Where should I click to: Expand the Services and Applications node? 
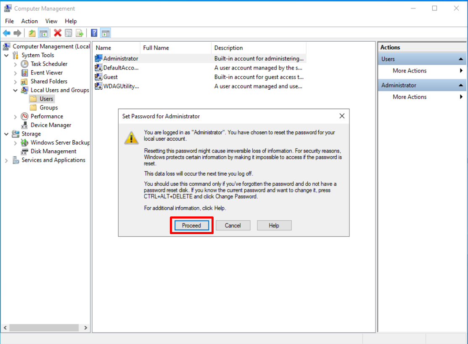point(6,160)
